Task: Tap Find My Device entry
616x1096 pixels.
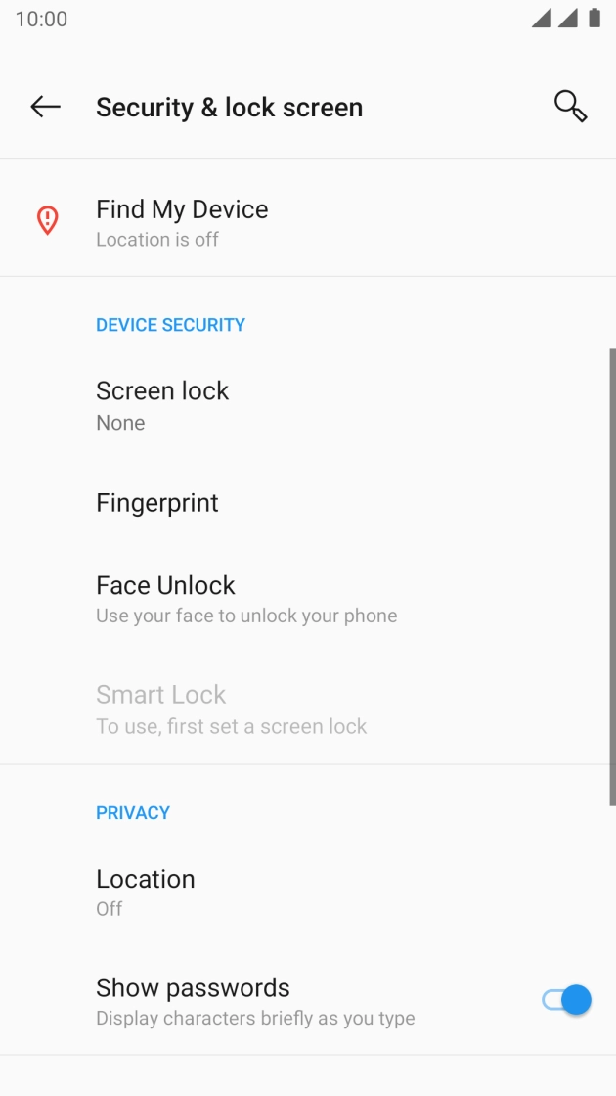Action: coord(182,222)
